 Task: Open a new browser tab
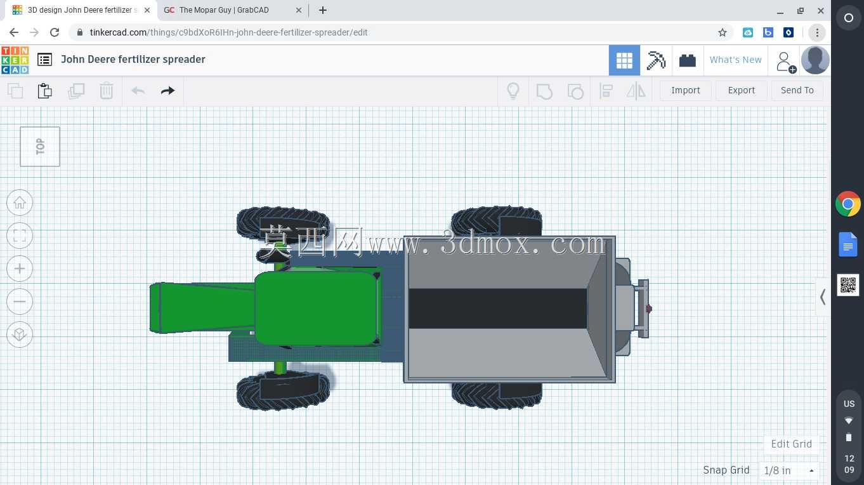click(323, 10)
